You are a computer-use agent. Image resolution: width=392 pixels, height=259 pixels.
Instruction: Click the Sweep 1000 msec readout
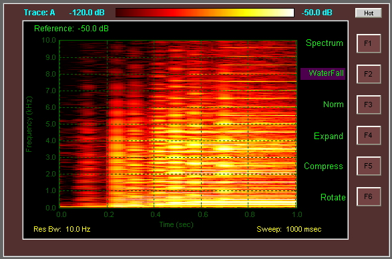288,229
